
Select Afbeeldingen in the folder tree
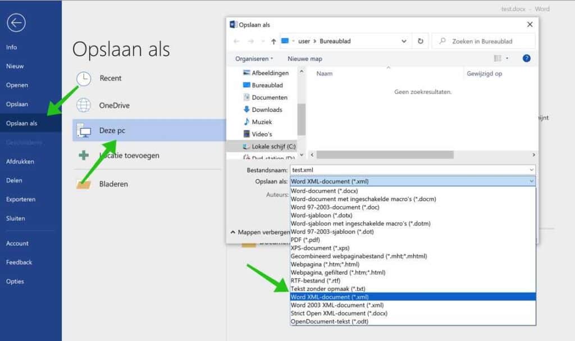tap(266, 73)
